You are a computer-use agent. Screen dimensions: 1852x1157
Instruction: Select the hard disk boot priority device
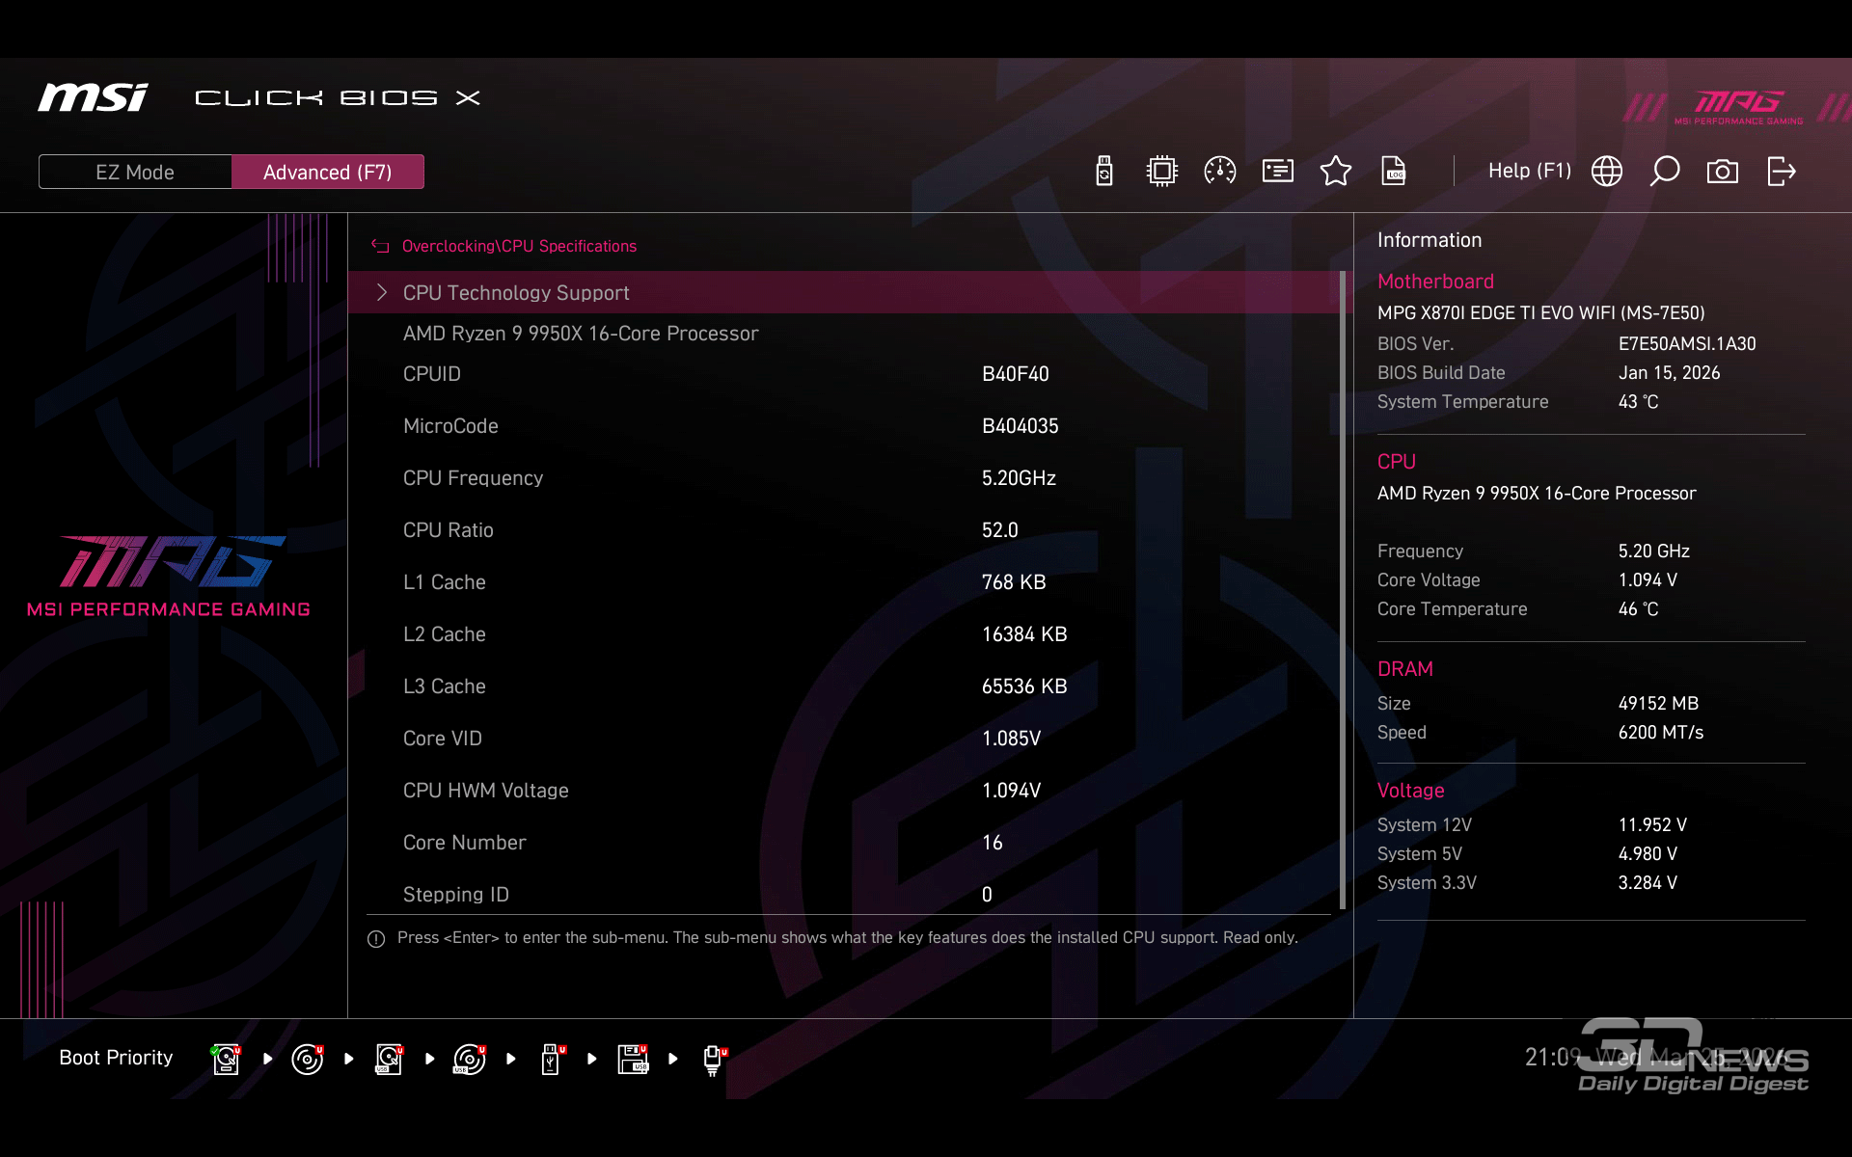tap(226, 1059)
